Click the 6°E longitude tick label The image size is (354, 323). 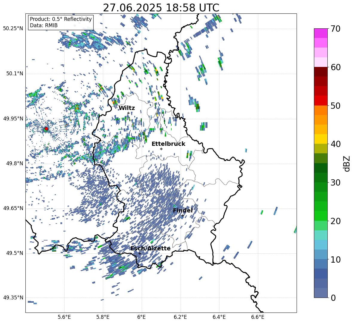pyautogui.click(x=141, y=317)
